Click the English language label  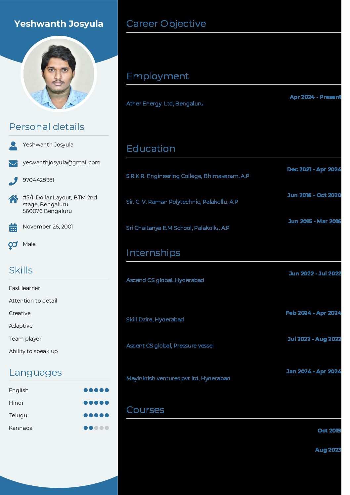coord(19,390)
